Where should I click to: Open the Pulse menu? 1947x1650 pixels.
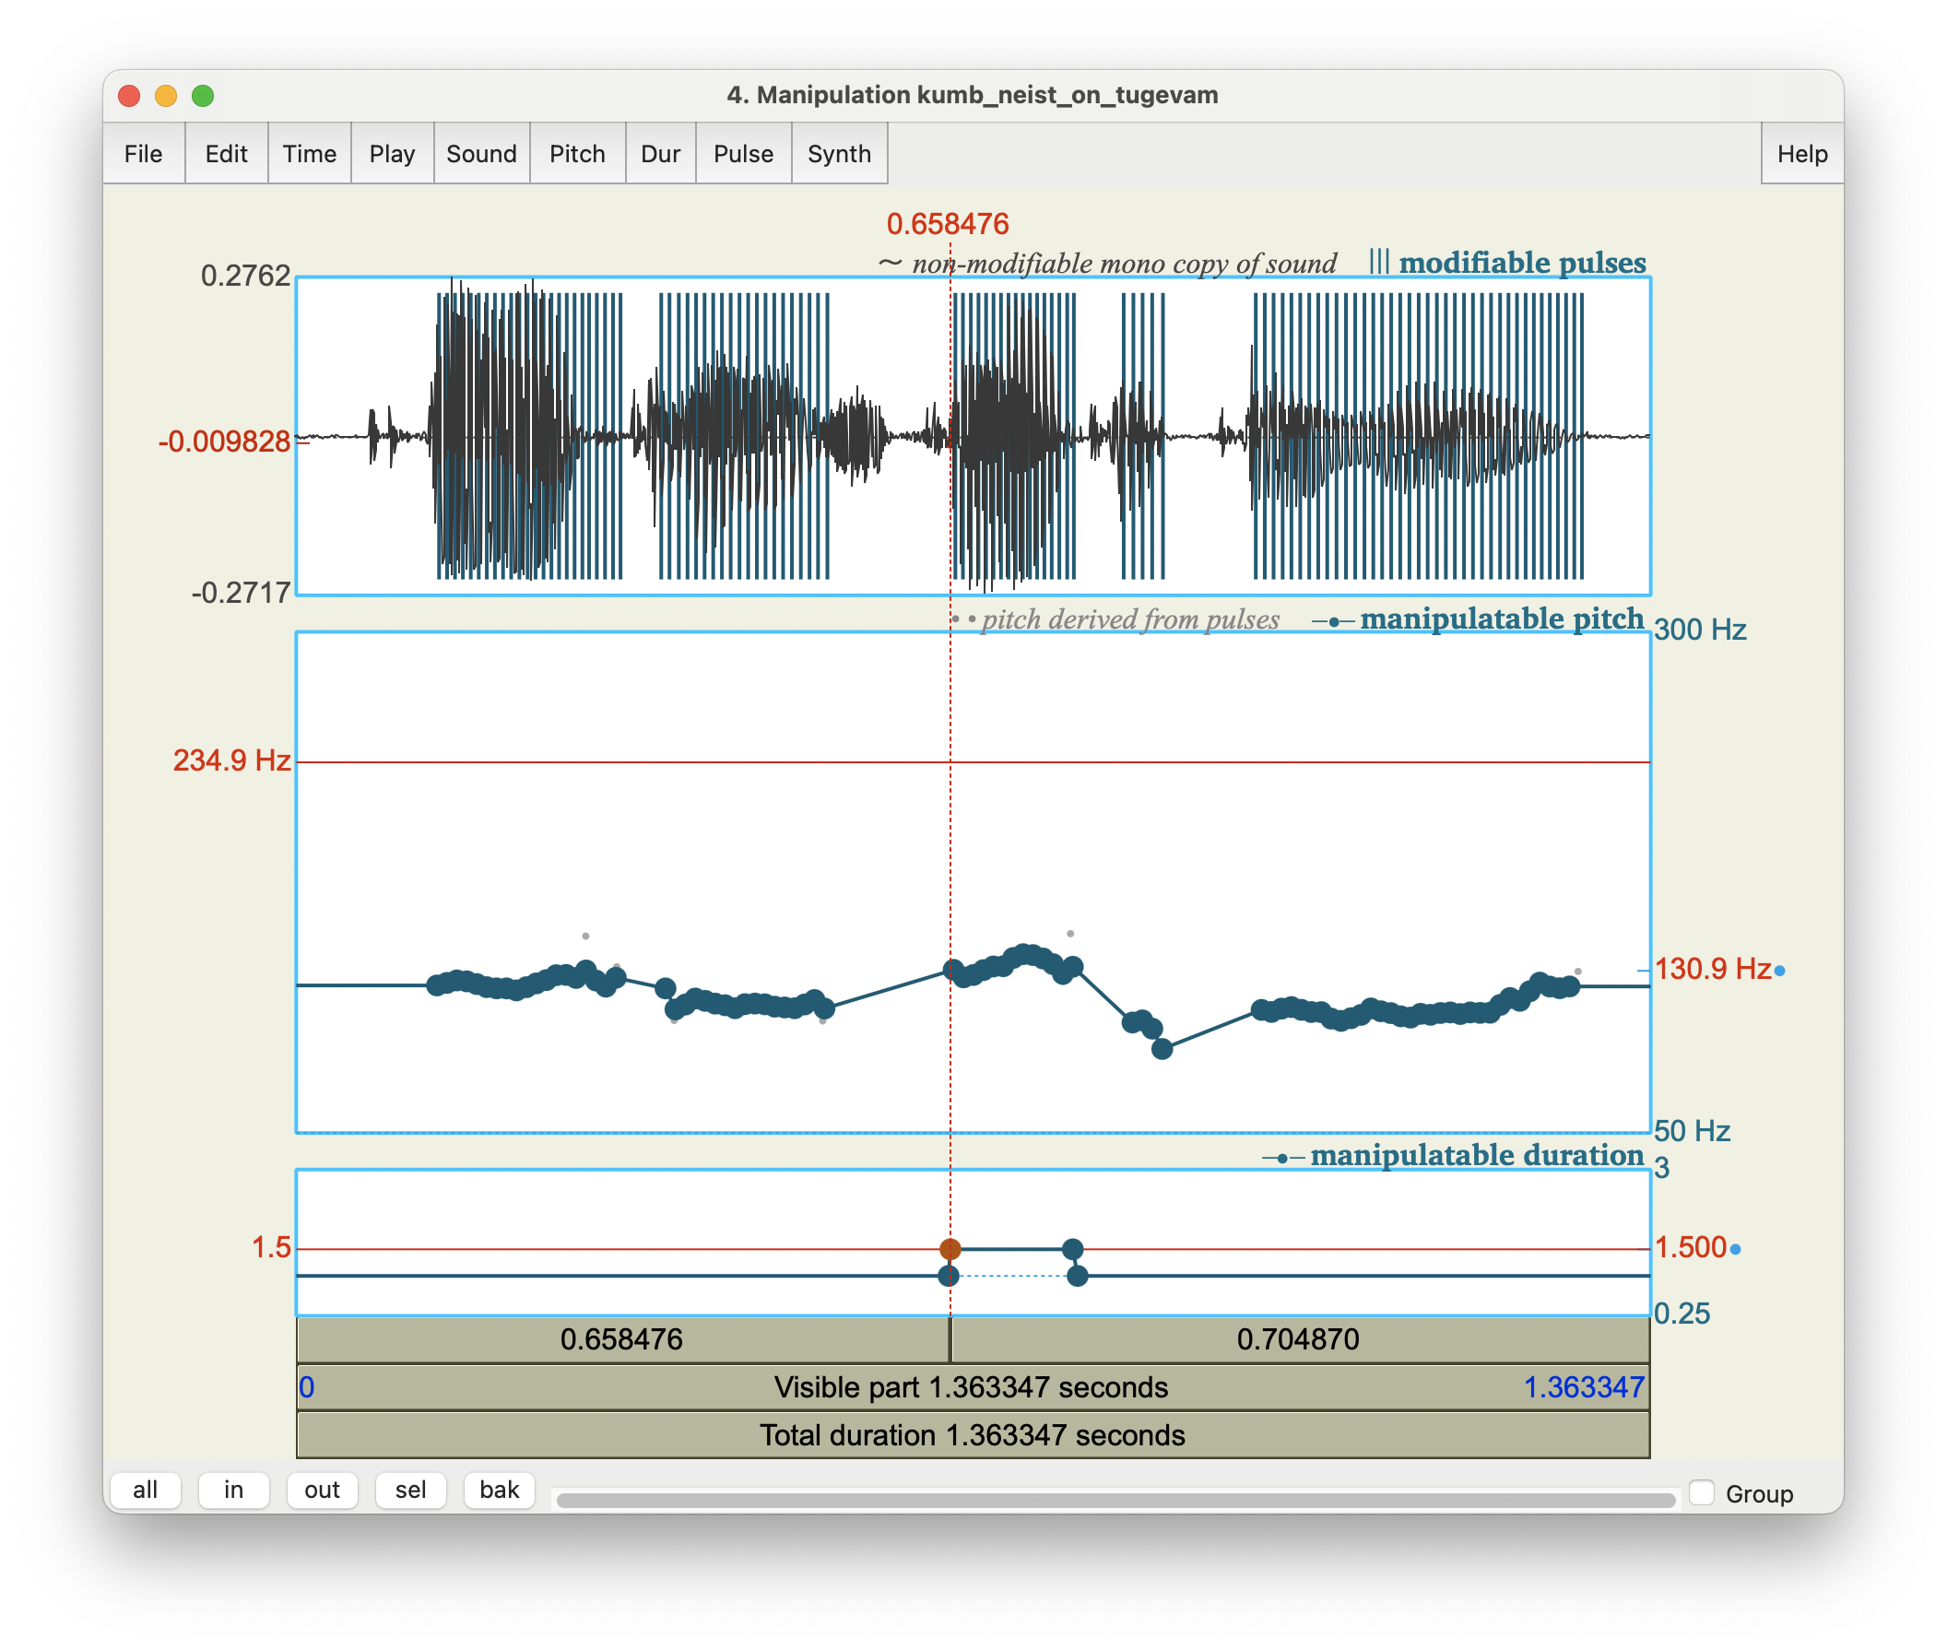[743, 153]
